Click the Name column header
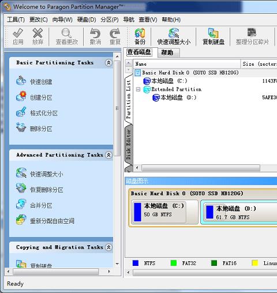The height and width of the screenshot is (293, 277). [x=186, y=64]
